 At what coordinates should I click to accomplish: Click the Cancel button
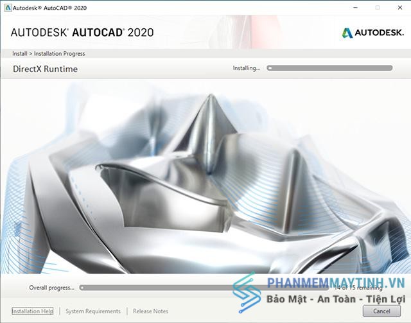pyautogui.click(x=381, y=311)
